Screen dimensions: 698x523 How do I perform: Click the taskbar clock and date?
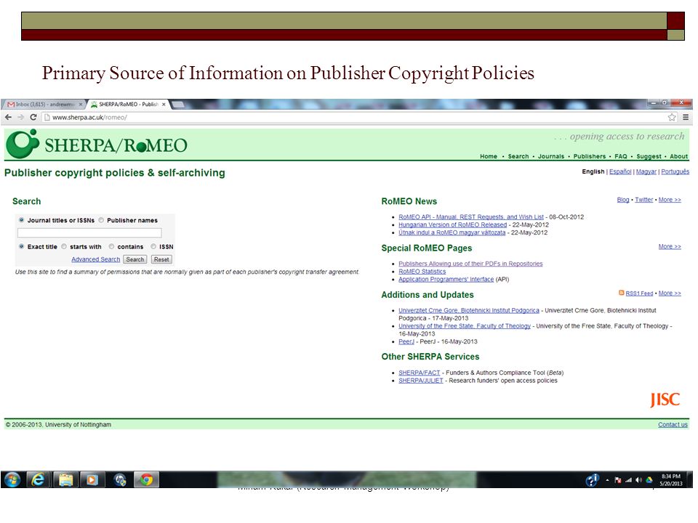pyautogui.click(x=671, y=480)
